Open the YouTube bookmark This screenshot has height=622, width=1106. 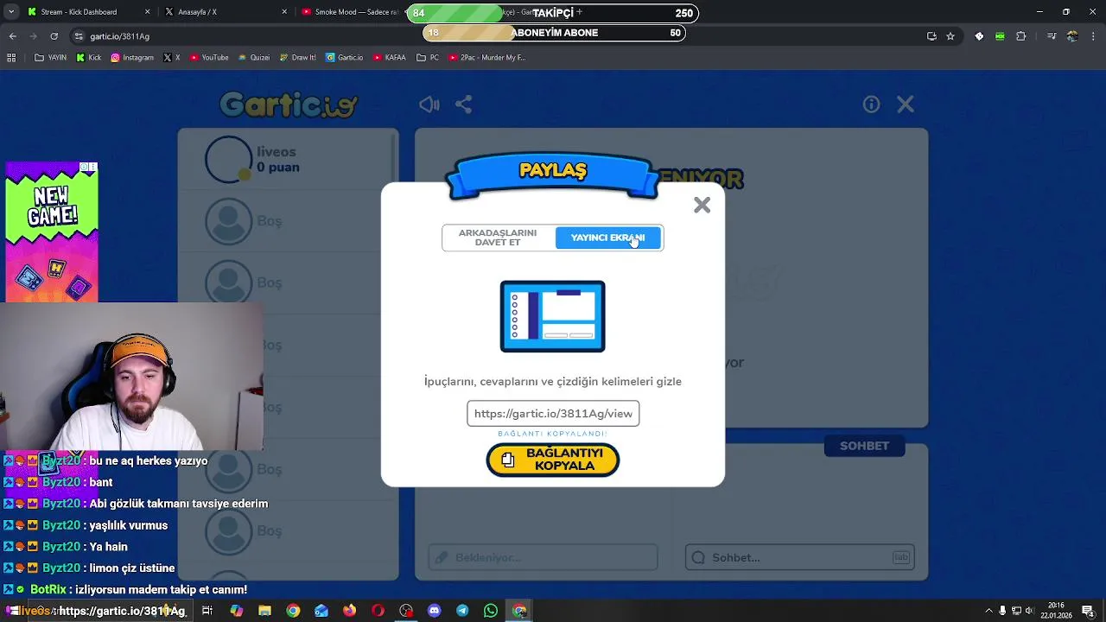pyautogui.click(x=208, y=58)
